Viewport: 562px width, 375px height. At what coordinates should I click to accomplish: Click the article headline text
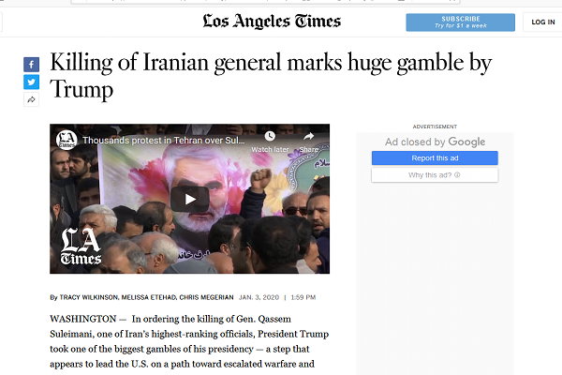pyautogui.click(x=271, y=76)
